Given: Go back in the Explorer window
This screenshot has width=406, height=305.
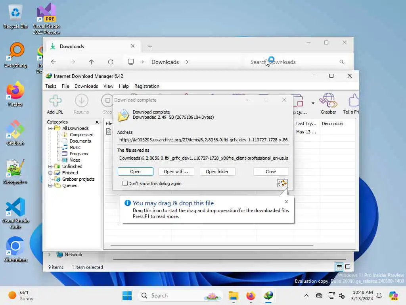Looking at the screenshot, I should click(54, 62).
